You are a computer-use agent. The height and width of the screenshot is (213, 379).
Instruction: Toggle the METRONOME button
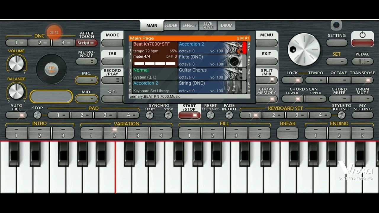point(86,62)
